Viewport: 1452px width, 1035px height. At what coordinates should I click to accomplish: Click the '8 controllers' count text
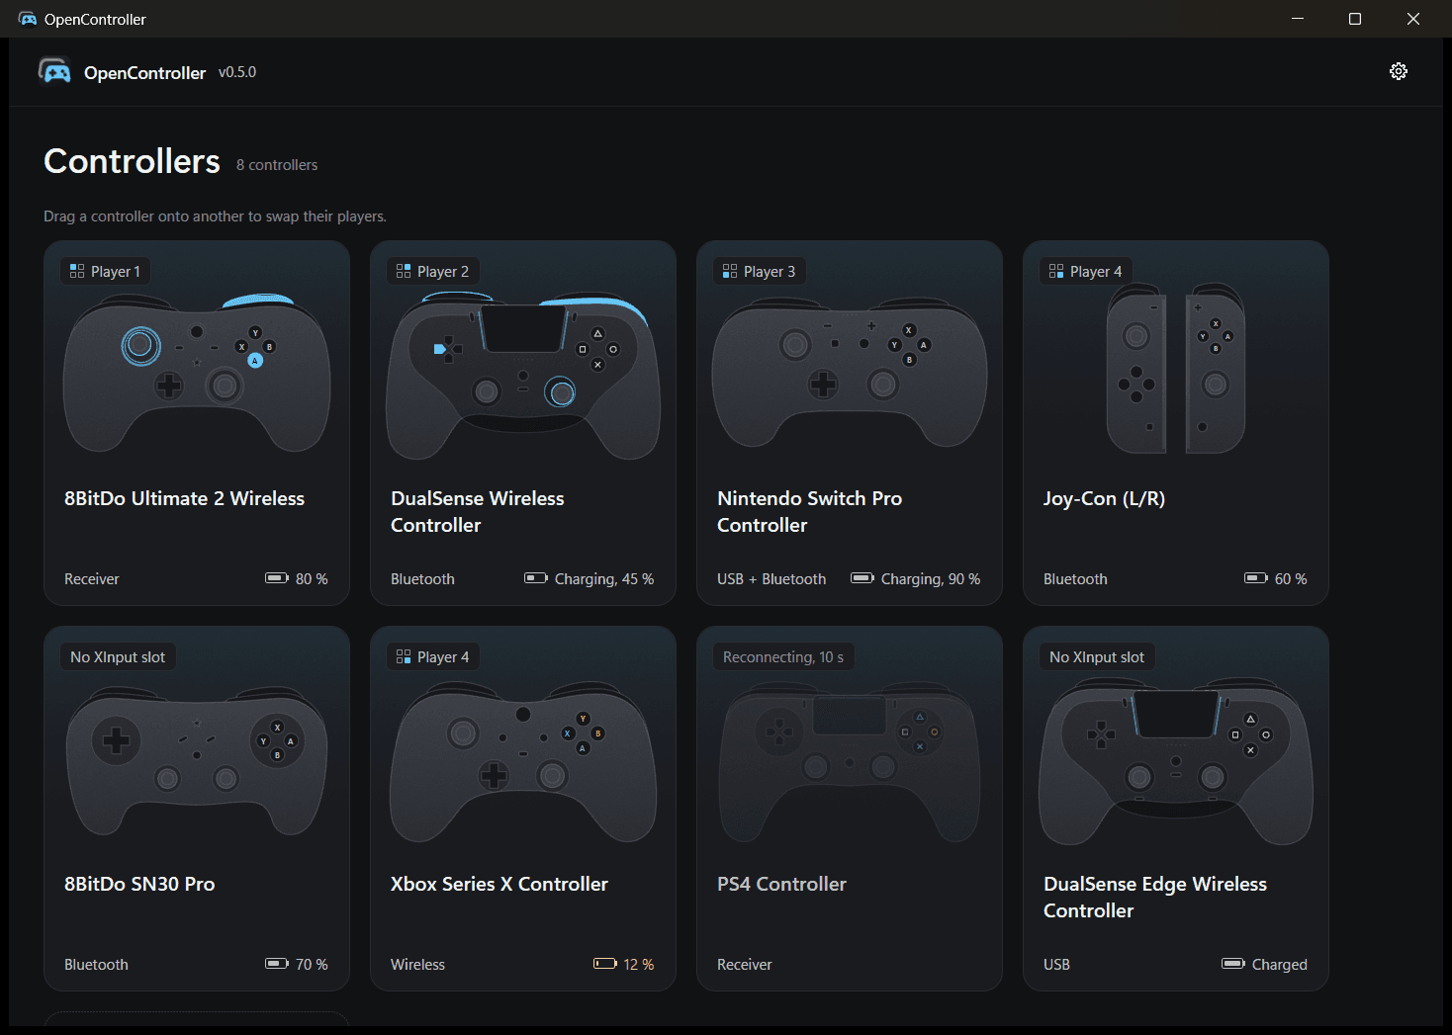pos(277,165)
